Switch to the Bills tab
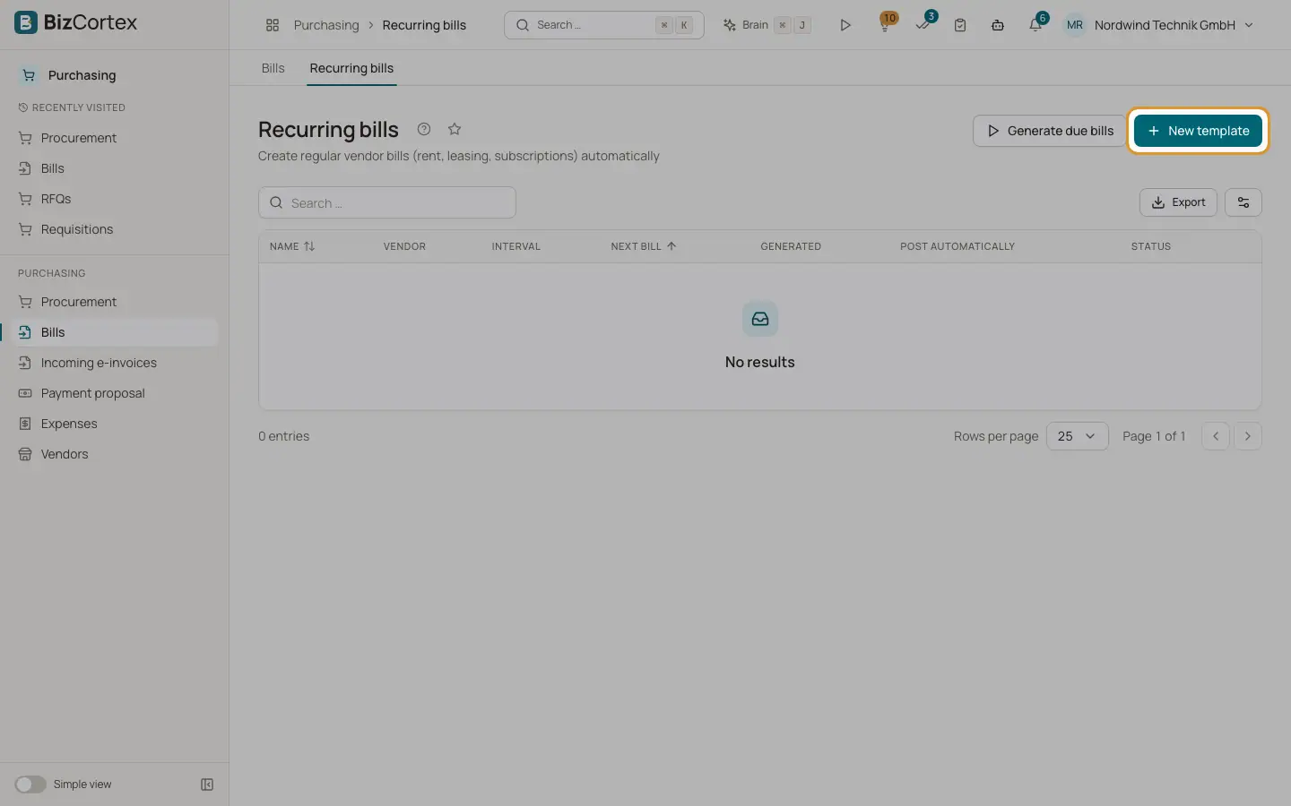The width and height of the screenshot is (1291, 806). click(x=273, y=68)
